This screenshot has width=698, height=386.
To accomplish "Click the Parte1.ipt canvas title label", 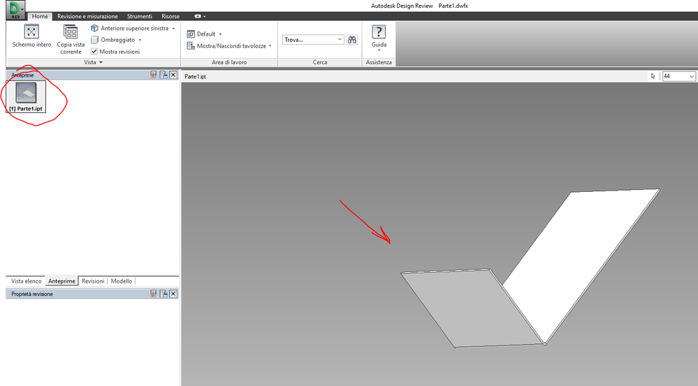I will [195, 77].
